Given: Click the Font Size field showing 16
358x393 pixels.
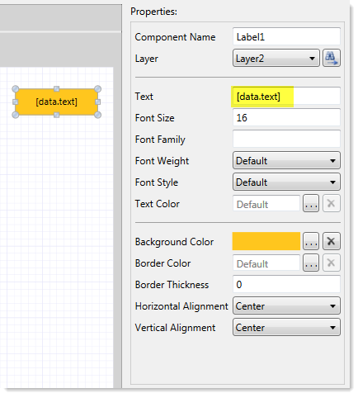Looking at the screenshot, I should [286, 117].
